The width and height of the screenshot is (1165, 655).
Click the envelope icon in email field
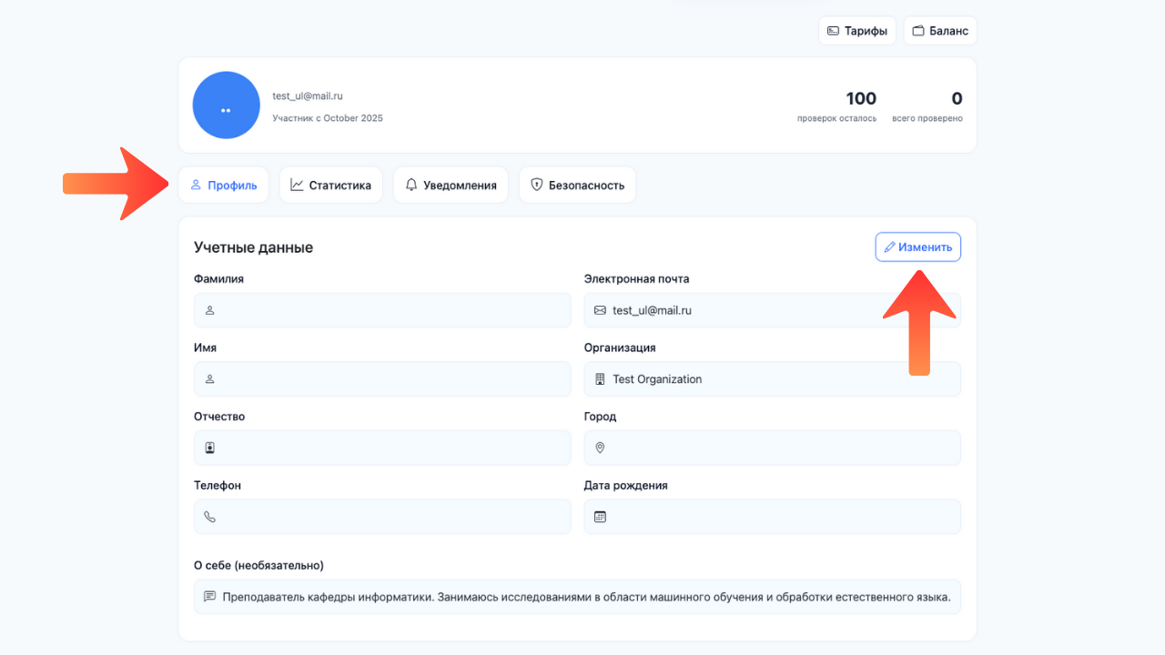tap(600, 310)
